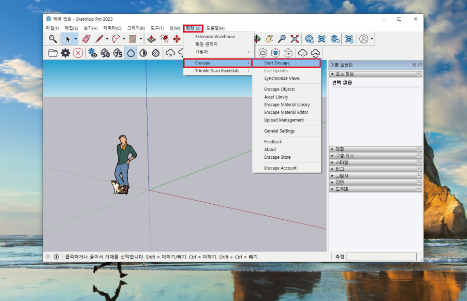Activate the Push/Pull tool
Screen dimensions: 467x301
(152, 39)
